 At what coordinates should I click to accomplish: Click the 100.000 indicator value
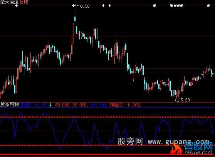(x=98, y=105)
